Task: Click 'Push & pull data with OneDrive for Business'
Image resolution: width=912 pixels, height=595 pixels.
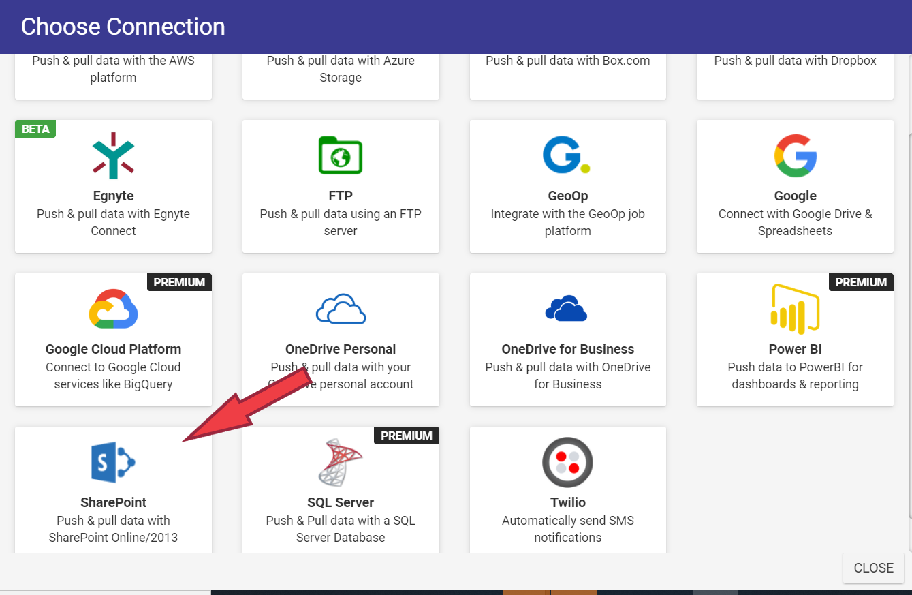Action: 568,376
